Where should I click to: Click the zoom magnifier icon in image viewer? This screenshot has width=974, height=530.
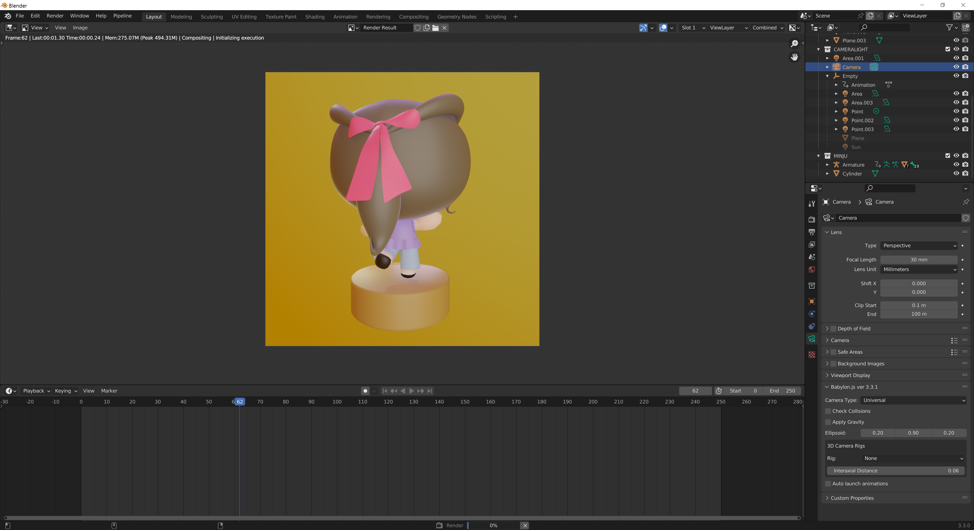794,44
